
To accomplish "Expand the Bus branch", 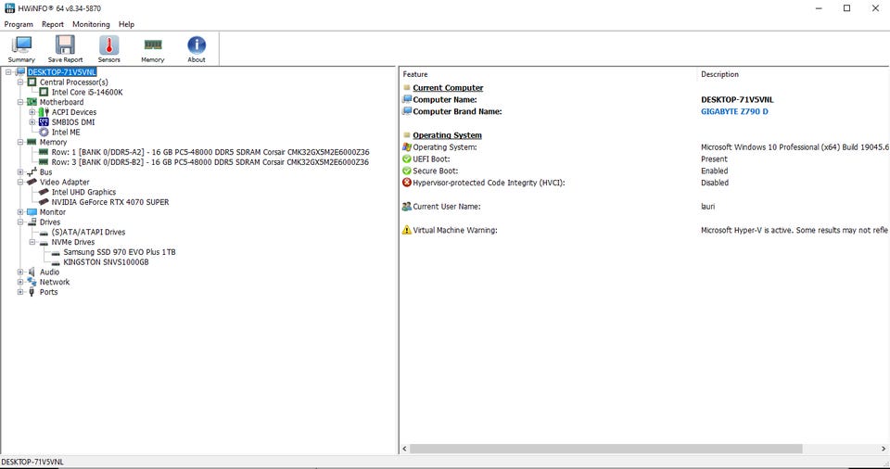I will click(x=20, y=172).
